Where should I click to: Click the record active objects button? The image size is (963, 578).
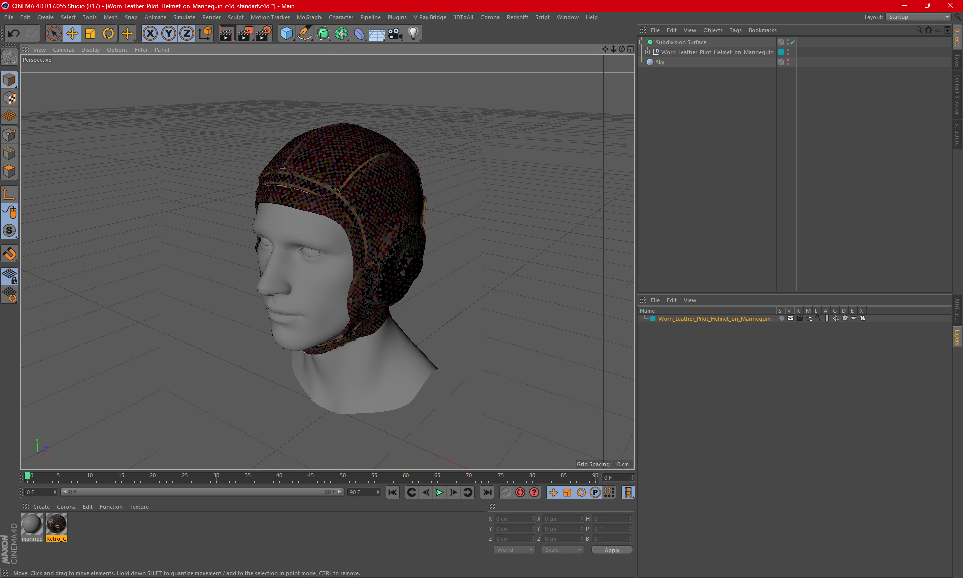tap(506, 492)
